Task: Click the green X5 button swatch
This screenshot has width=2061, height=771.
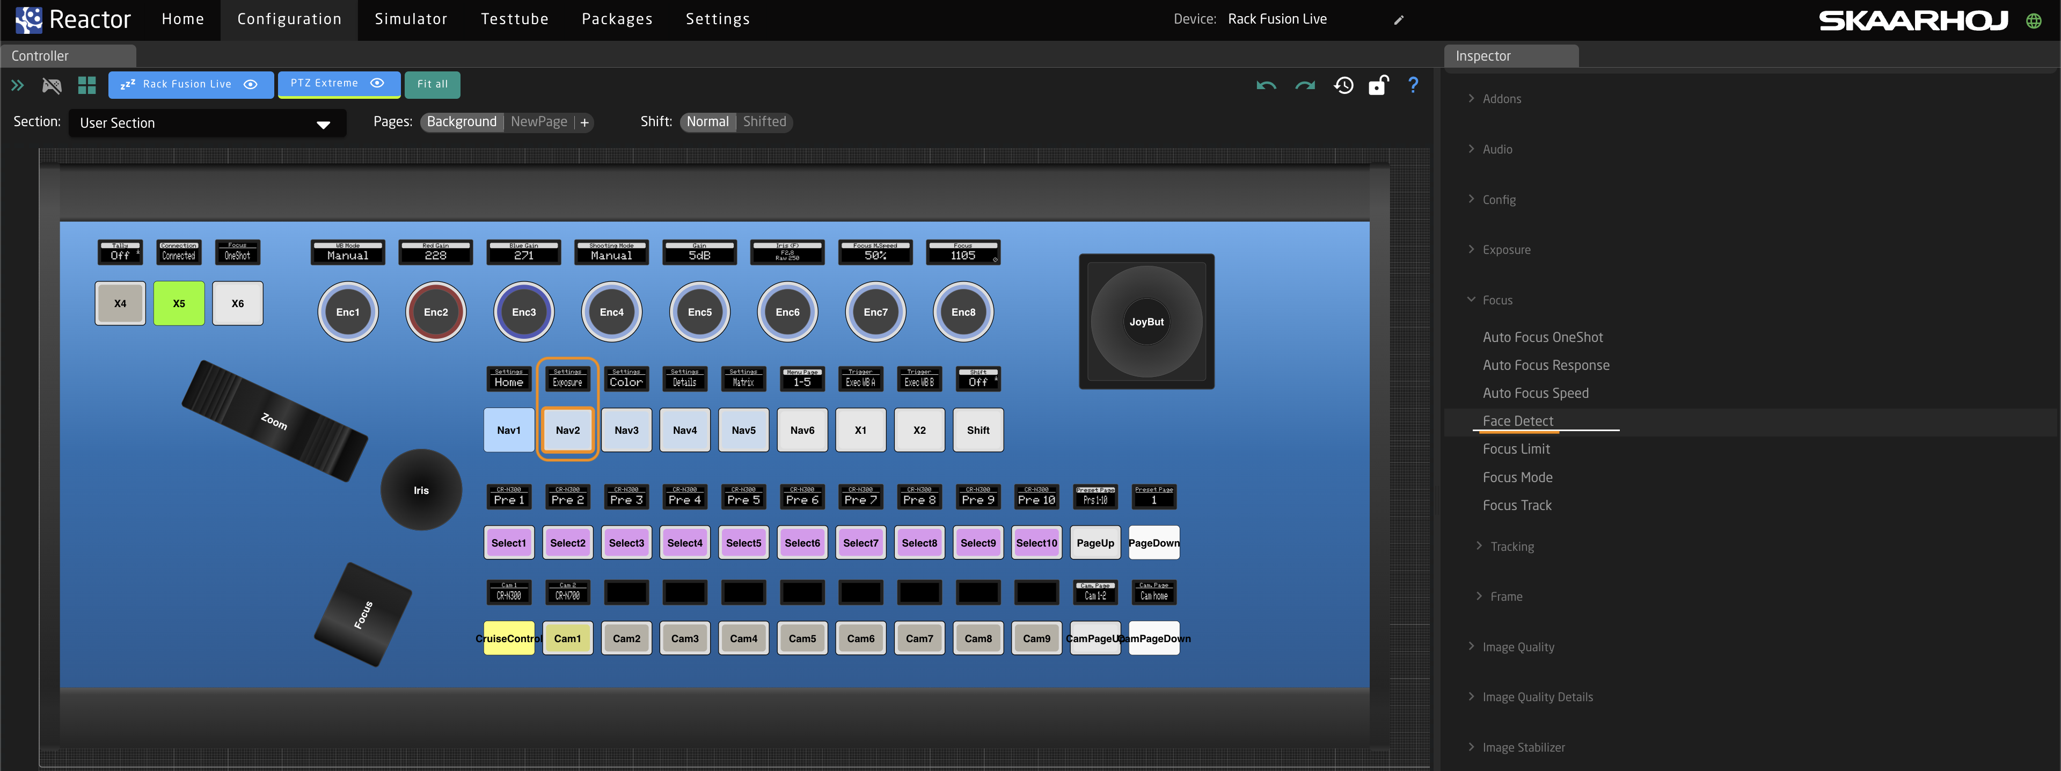Action: [178, 303]
